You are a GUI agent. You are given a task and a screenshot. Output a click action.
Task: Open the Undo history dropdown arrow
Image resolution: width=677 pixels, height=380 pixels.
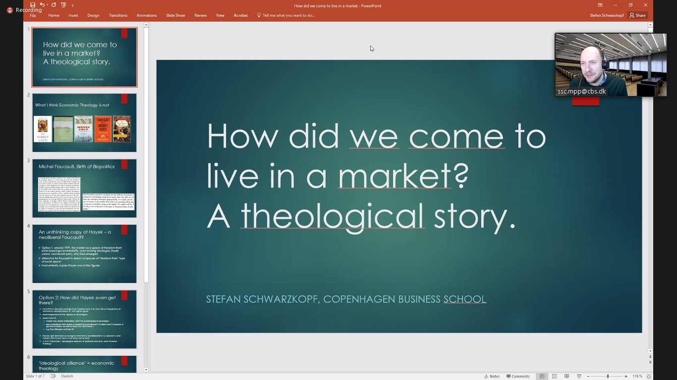point(48,5)
